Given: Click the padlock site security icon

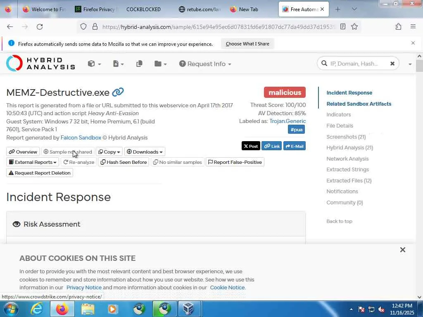Looking at the screenshot, I should 95,26.
